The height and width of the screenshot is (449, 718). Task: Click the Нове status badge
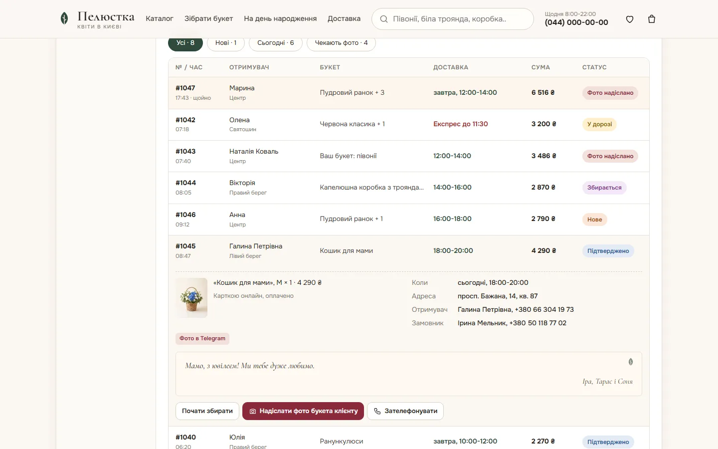tap(594, 220)
